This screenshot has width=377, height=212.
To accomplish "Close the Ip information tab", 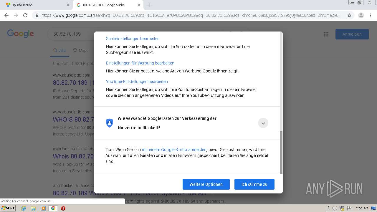I will coord(68,5).
